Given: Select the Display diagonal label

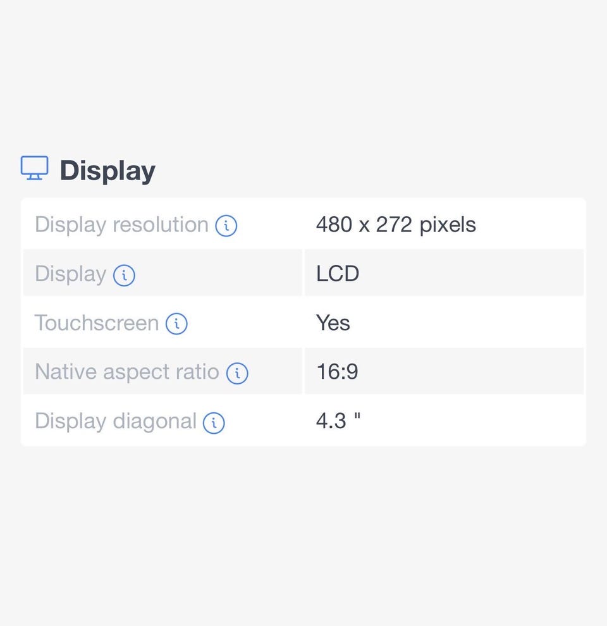Looking at the screenshot, I should click(116, 421).
